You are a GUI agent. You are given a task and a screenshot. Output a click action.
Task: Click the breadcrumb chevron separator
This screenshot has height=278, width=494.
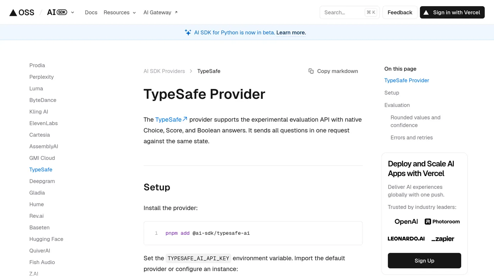tap(191, 71)
